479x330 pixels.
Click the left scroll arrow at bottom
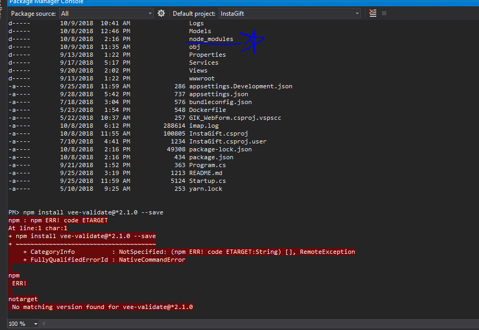coord(44,323)
